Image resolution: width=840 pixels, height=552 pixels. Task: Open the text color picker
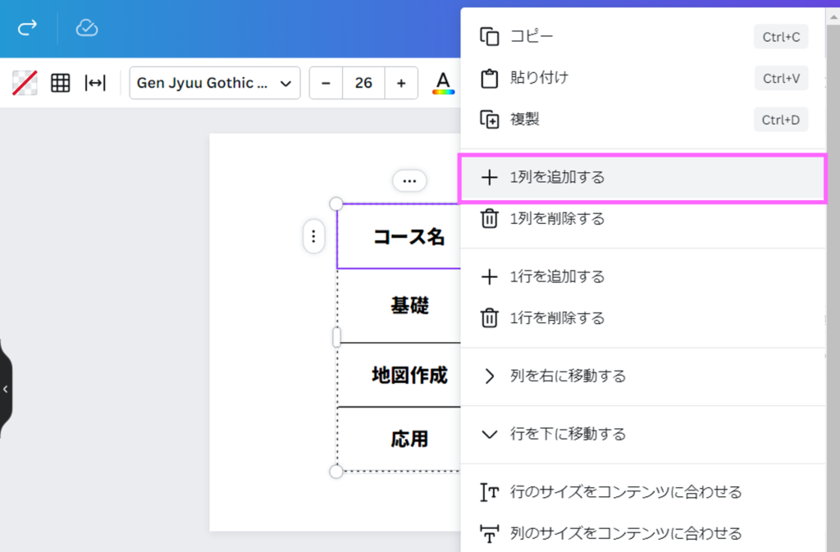[443, 83]
